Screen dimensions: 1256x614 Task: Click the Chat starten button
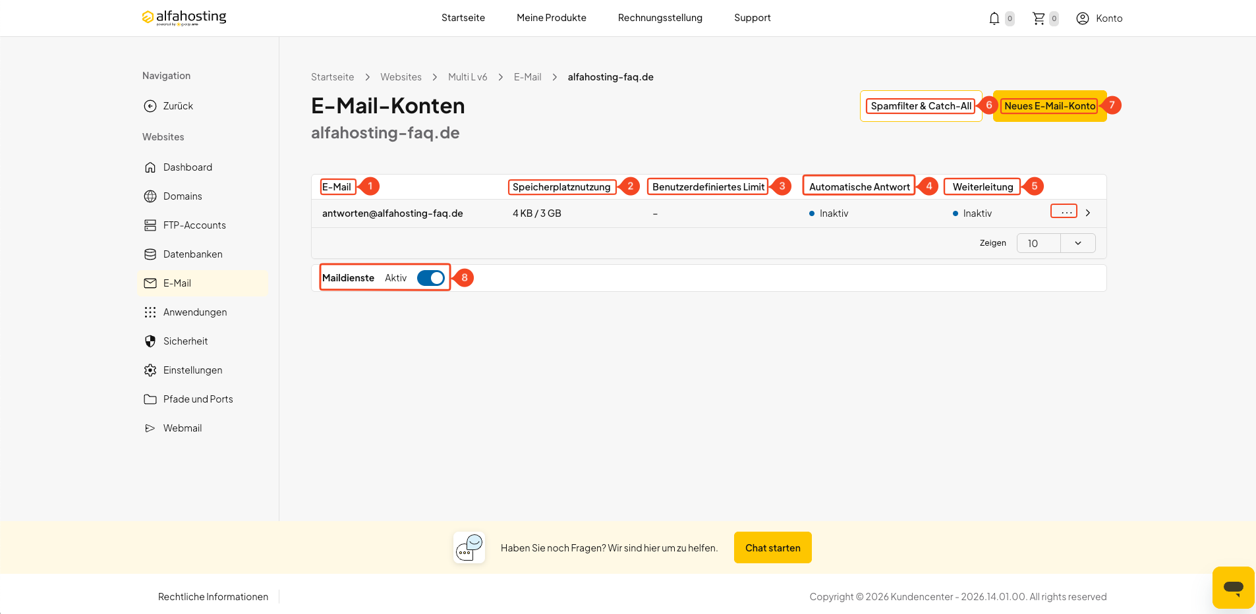(x=773, y=547)
